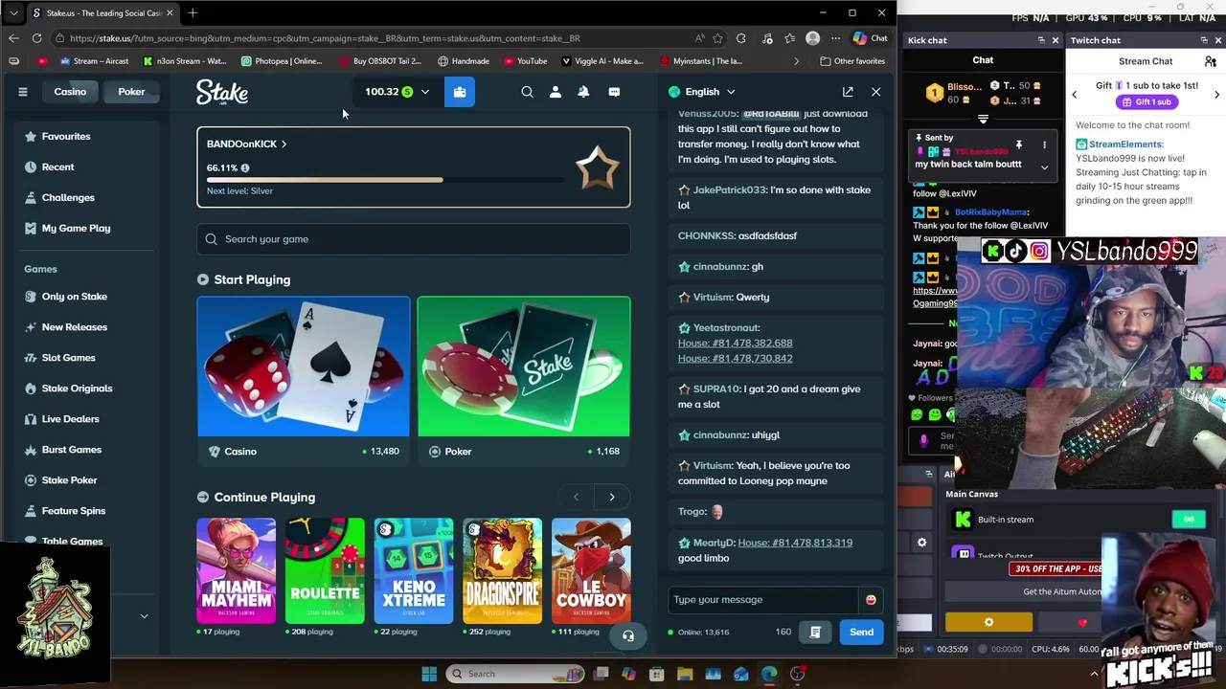This screenshot has width=1226, height=689.
Task: Click the Main Canvas settings gear button
Action: (x=988, y=623)
